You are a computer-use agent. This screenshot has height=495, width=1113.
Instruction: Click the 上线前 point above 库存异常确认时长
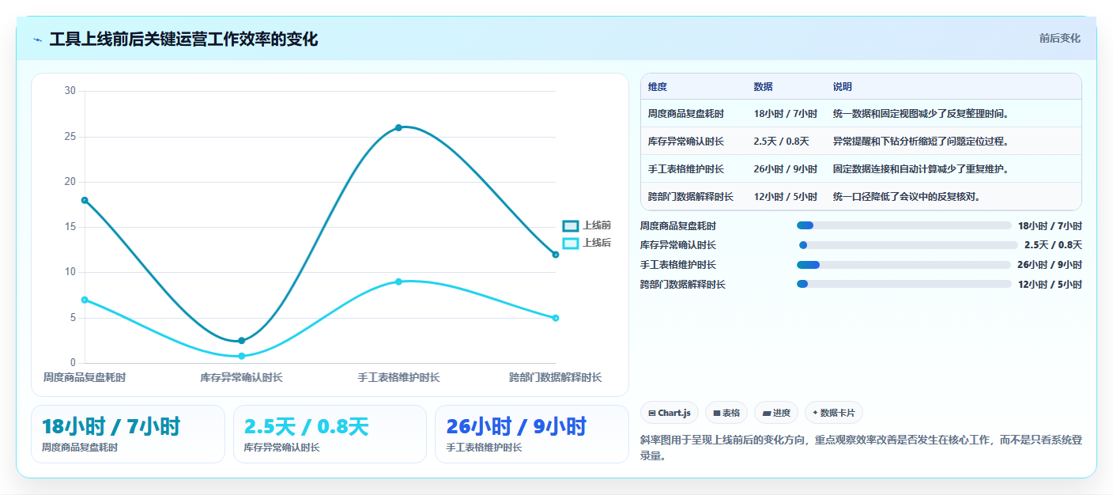pyautogui.click(x=242, y=341)
